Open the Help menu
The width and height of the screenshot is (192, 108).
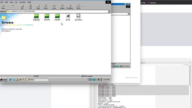click(29, 2)
